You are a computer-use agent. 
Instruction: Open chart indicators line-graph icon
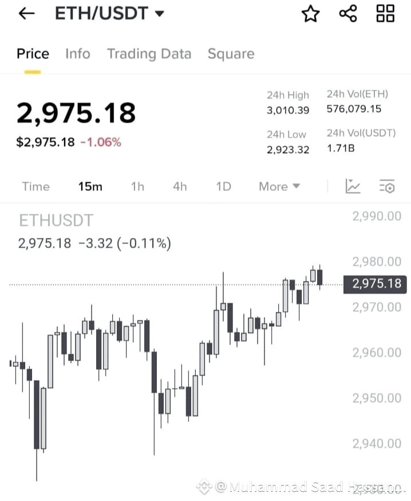[x=353, y=186]
